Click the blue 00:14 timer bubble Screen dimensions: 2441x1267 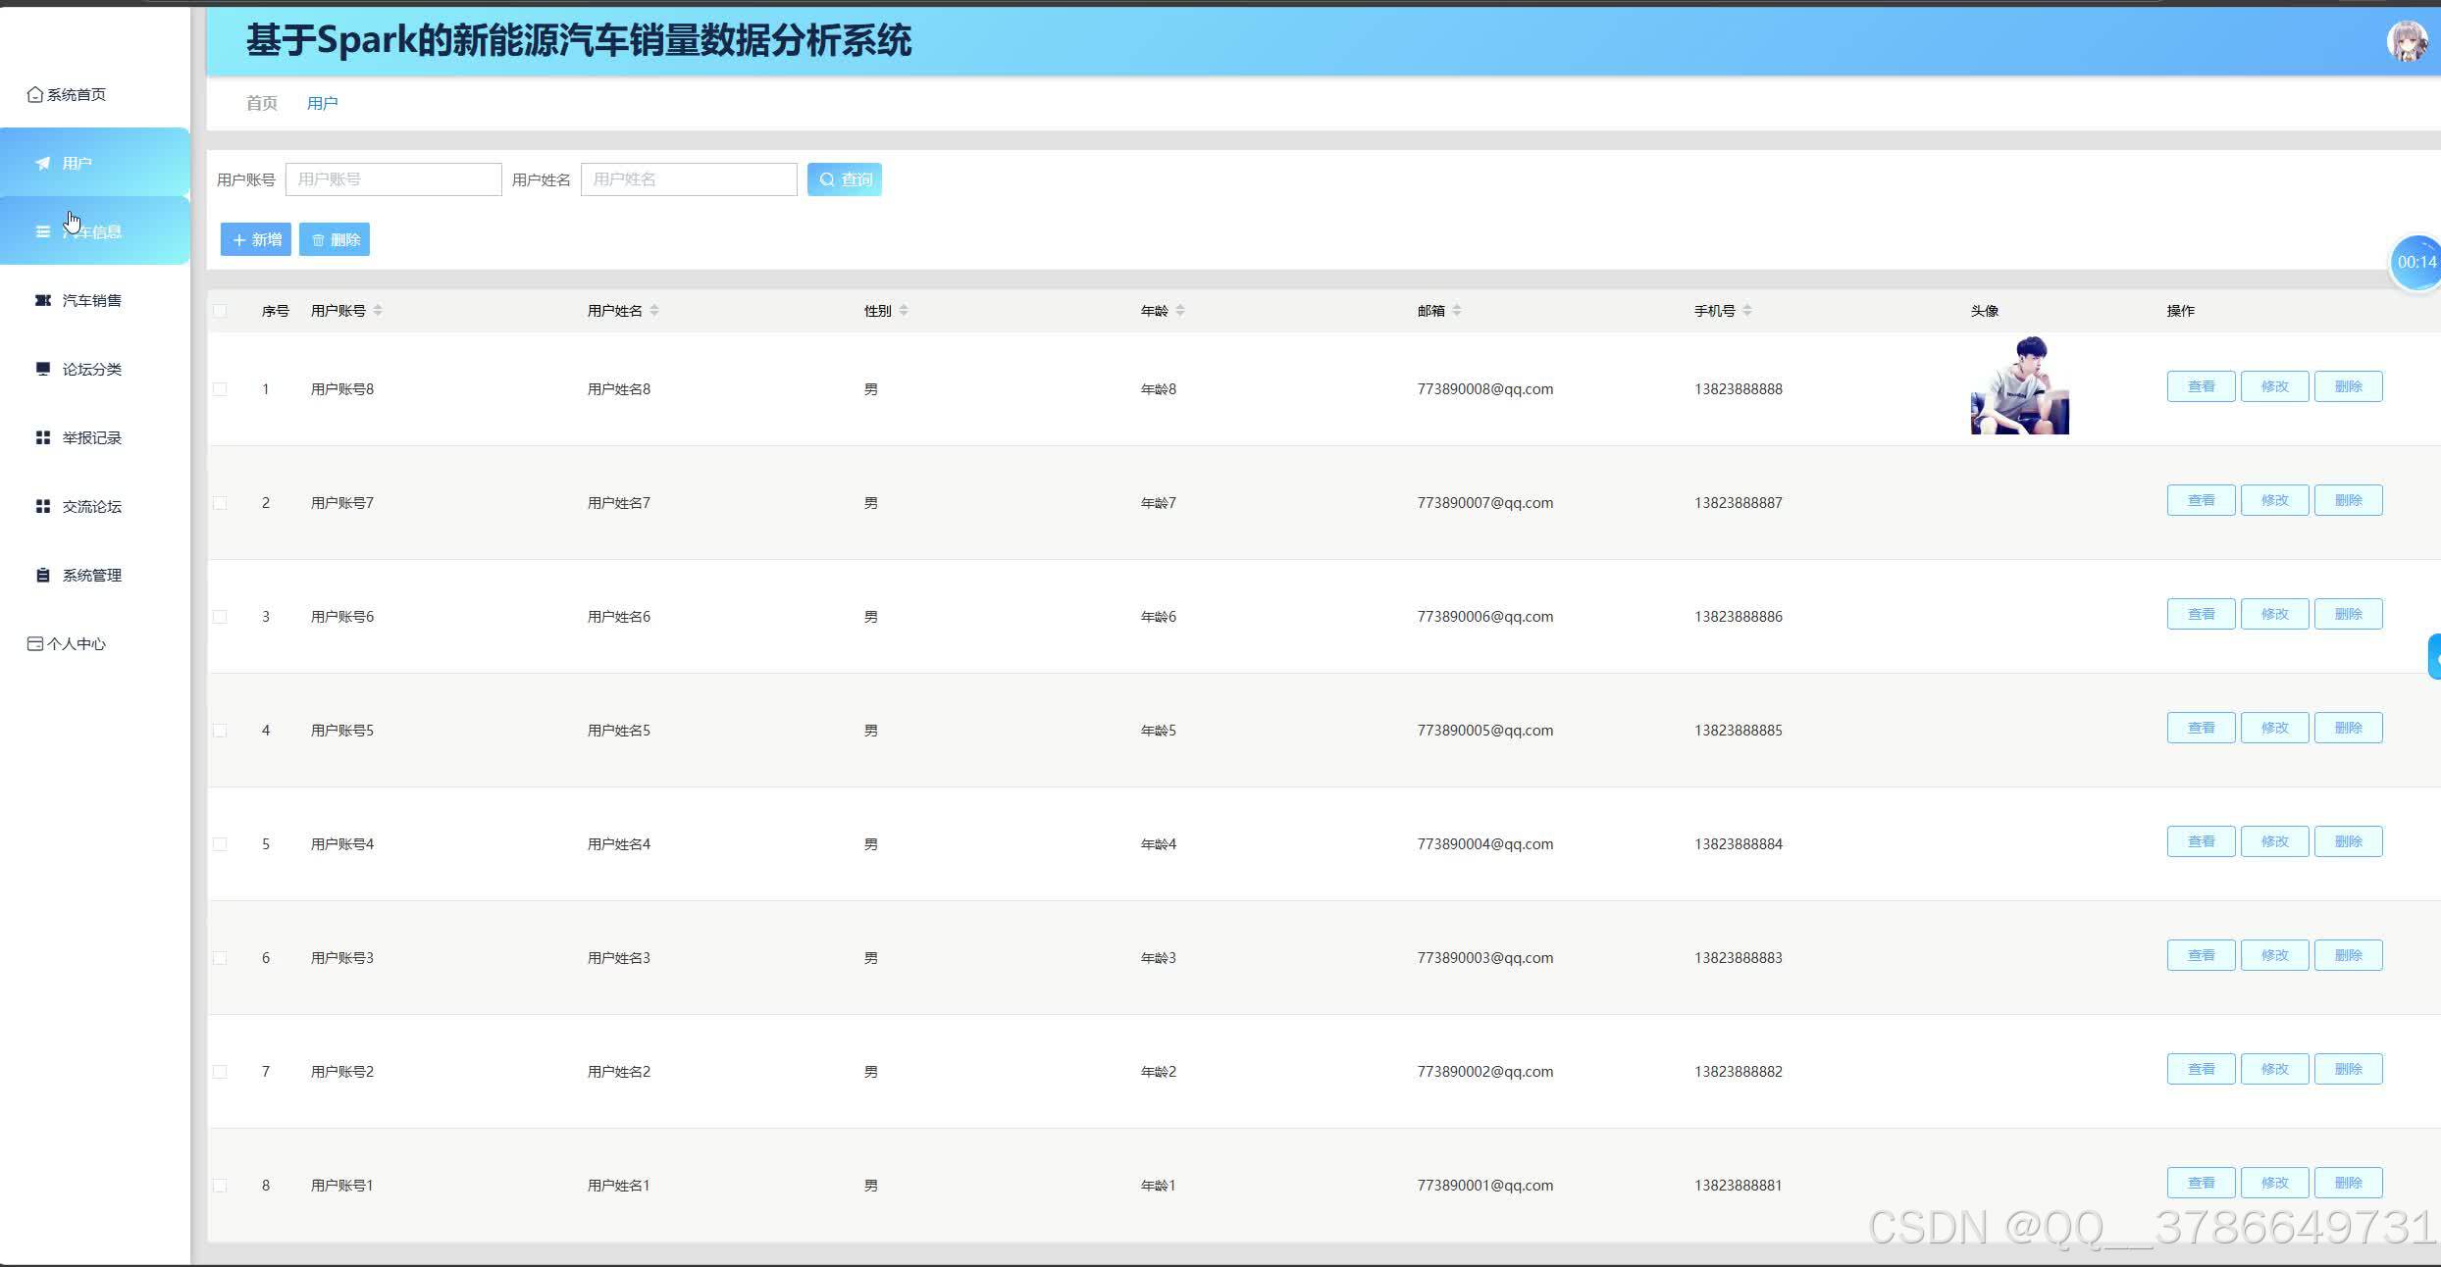point(2415,262)
